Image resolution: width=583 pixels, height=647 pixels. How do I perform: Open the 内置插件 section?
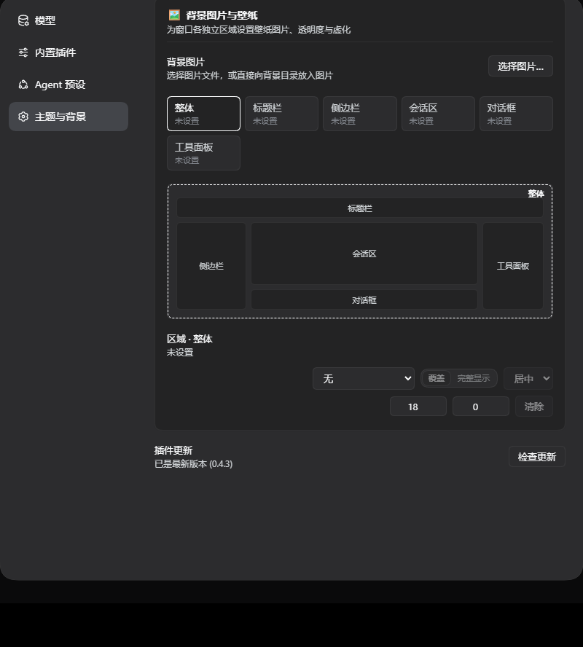pos(69,52)
